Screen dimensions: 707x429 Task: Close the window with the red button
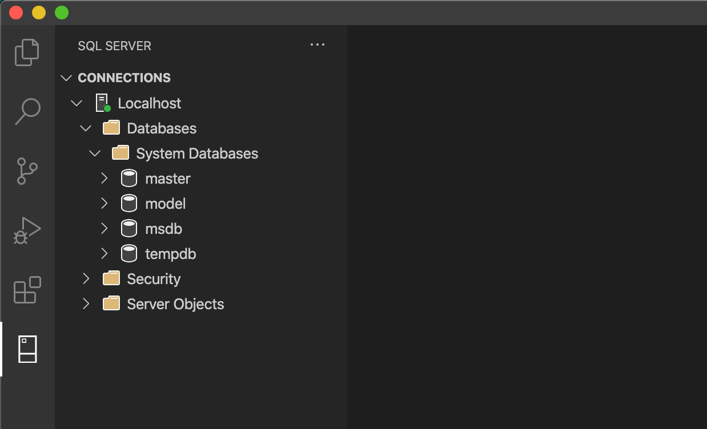pyautogui.click(x=16, y=13)
